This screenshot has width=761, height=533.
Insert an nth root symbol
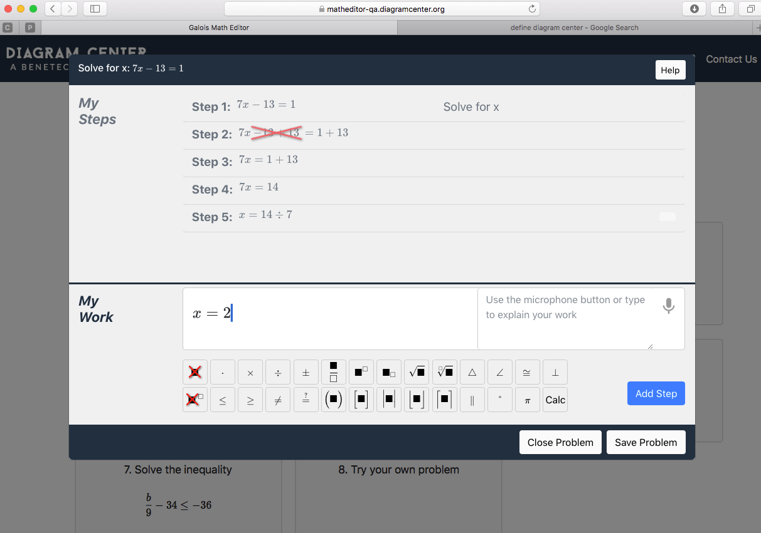click(444, 371)
